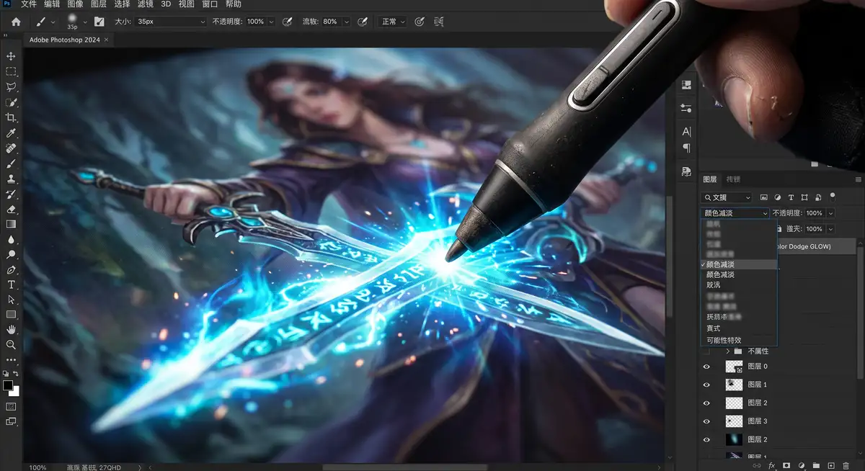Select the Crop tool
This screenshot has width=865, height=471.
click(x=11, y=117)
